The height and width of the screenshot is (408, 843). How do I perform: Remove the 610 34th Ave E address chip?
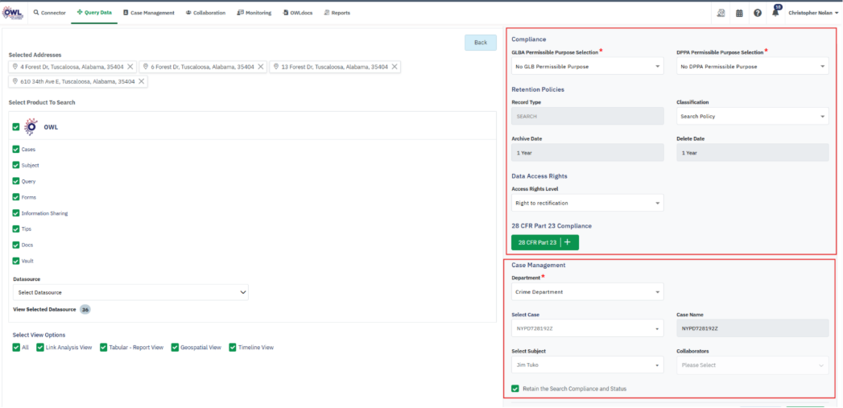pos(142,81)
